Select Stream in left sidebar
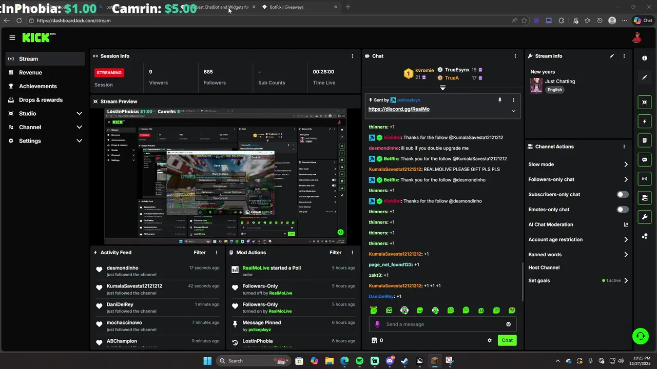Image resolution: width=657 pixels, height=369 pixels. (x=45, y=59)
